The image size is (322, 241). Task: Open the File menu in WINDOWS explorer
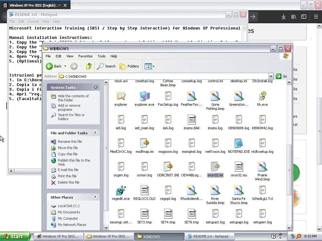pos(48,56)
